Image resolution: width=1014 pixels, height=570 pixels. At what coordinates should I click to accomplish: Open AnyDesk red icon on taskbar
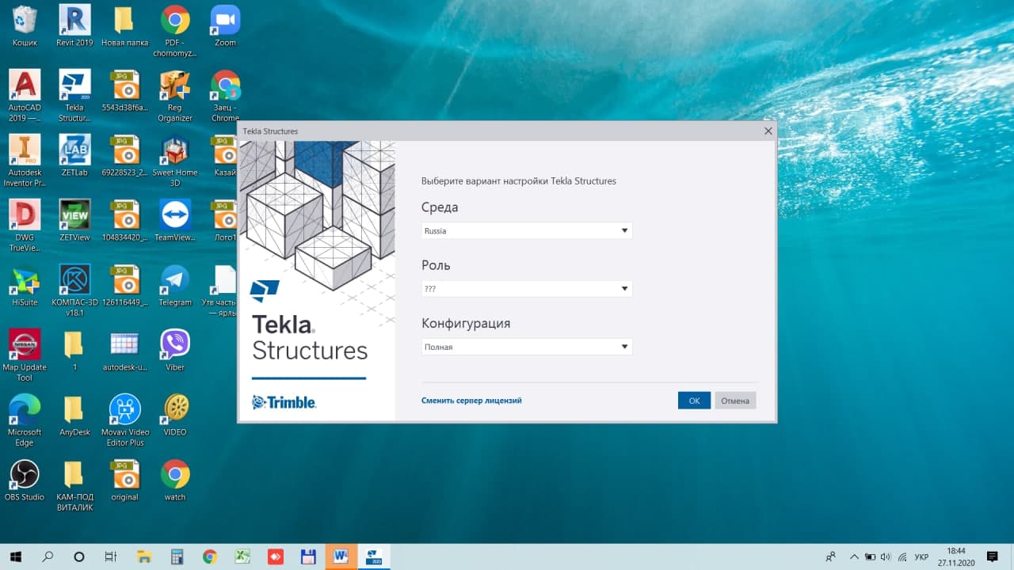276,557
